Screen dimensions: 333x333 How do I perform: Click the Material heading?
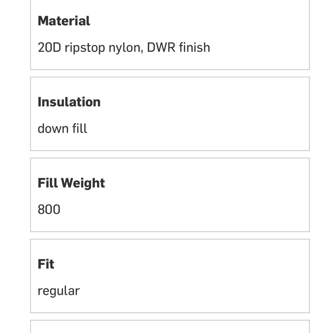pyautogui.click(x=64, y=21)
